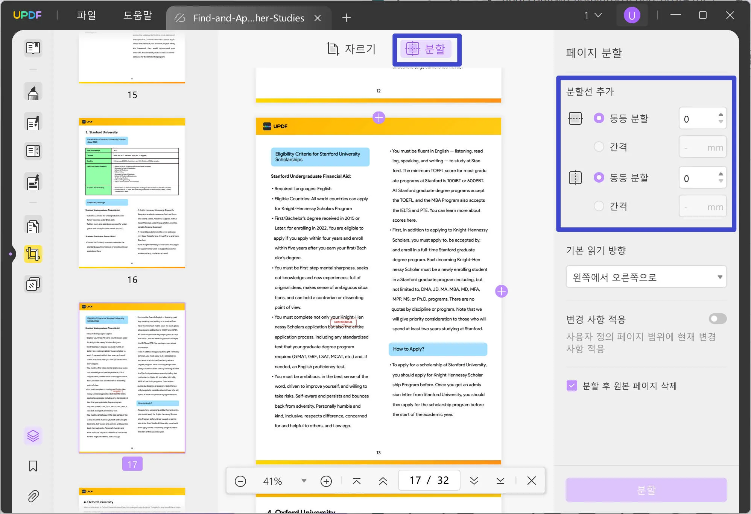This screenshot has width=751, height=514.
Task: Select page 16 thumbnail
Action: coord(132,193)
